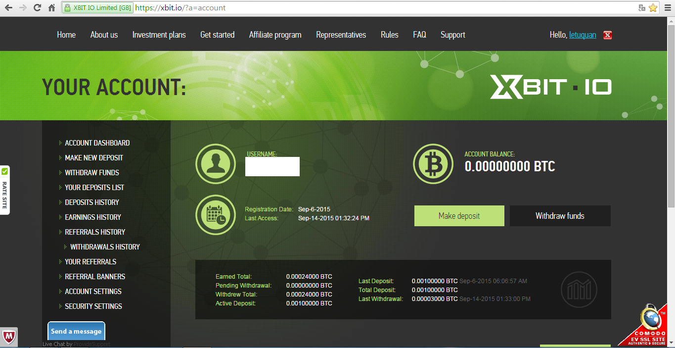View Referrals History

[94, 232]
